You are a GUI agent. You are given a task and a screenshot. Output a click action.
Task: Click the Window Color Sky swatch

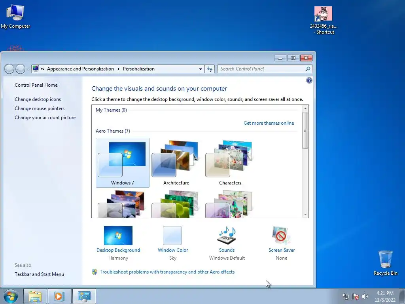(172, 236)
